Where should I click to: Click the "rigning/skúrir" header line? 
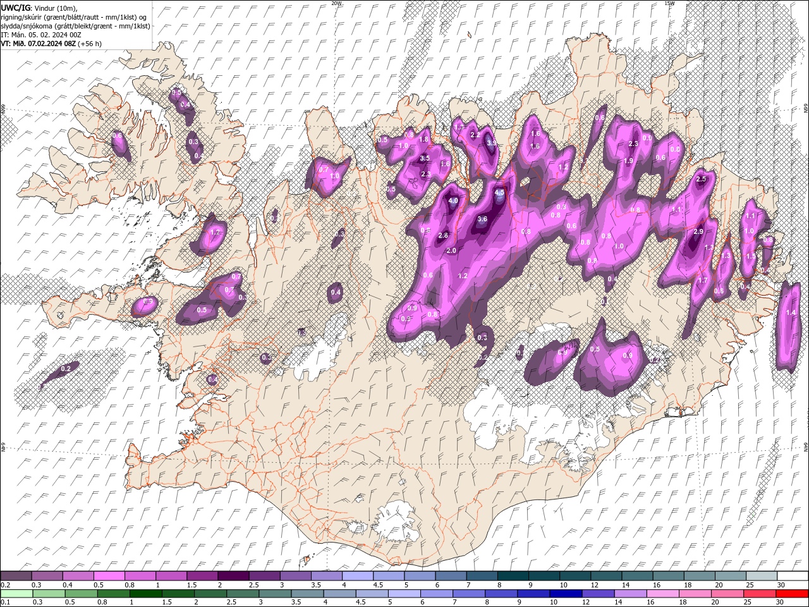pos(75,16)
